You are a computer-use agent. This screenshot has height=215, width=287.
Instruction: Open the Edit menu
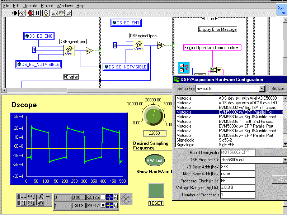click(16, 6)
